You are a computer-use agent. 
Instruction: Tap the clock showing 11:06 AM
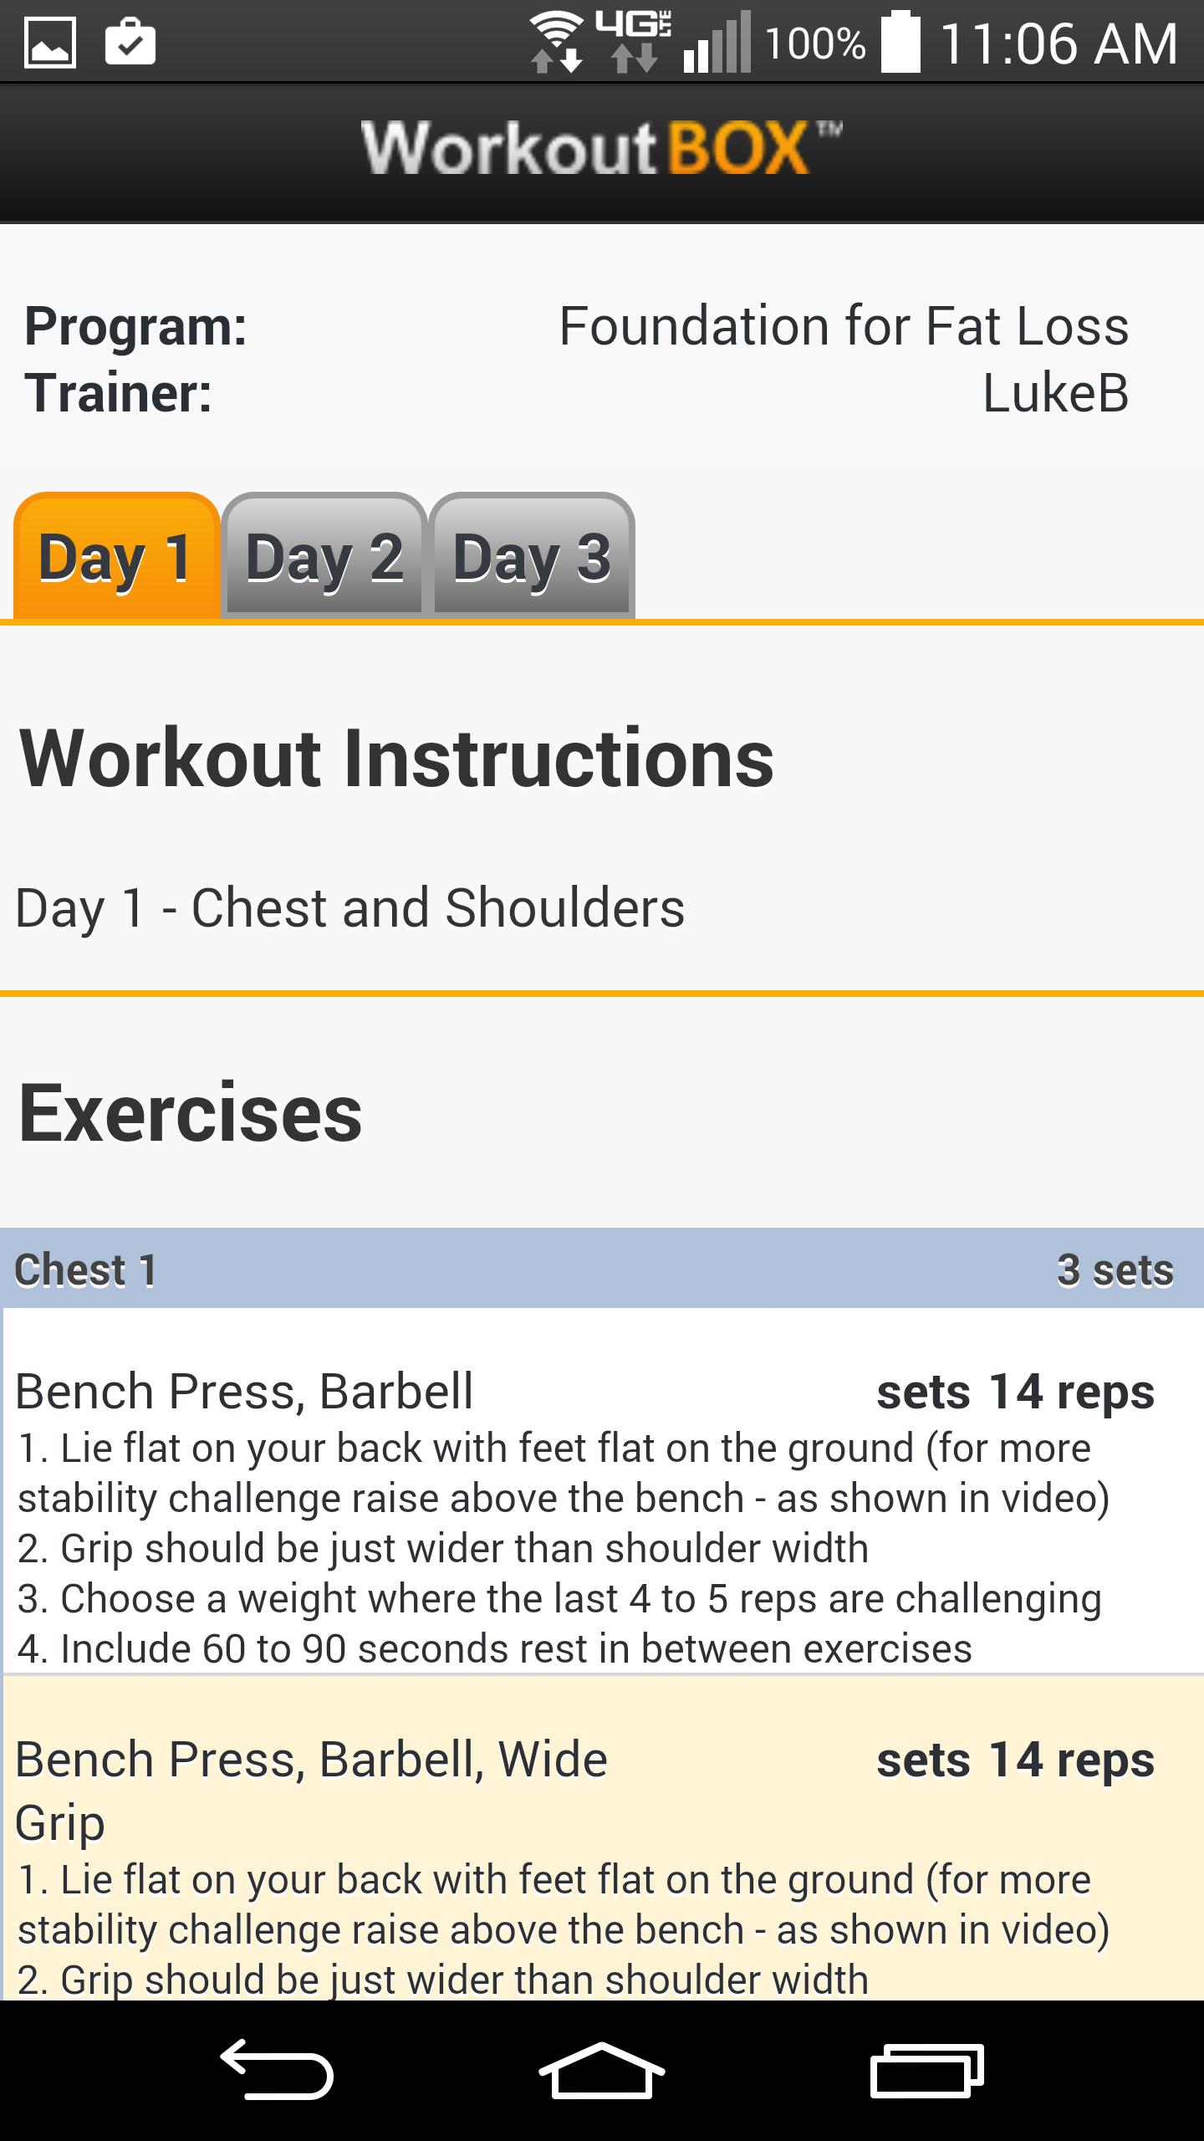pos(1059,43)
